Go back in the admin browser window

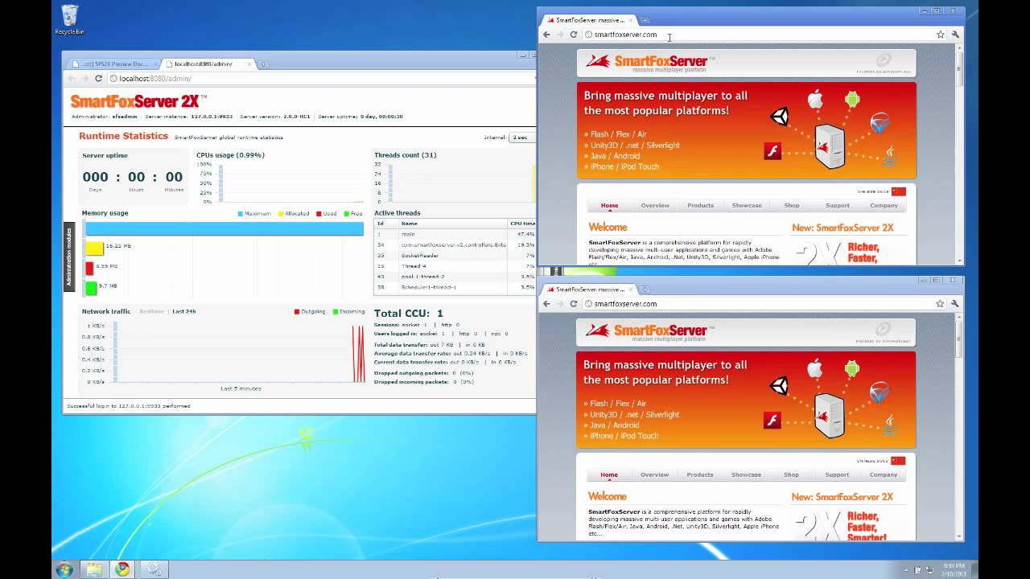[x=71, y=79]
